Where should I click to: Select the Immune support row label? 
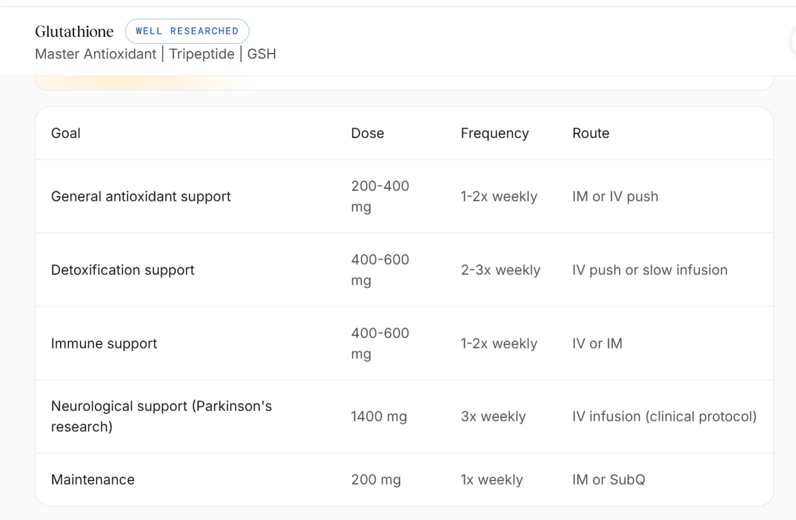[x=104, y=344]
